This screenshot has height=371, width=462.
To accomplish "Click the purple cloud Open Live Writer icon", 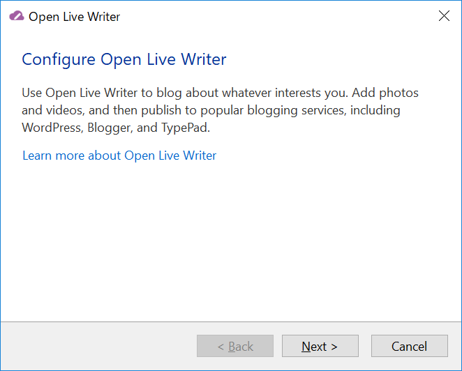I will [17, 16].
